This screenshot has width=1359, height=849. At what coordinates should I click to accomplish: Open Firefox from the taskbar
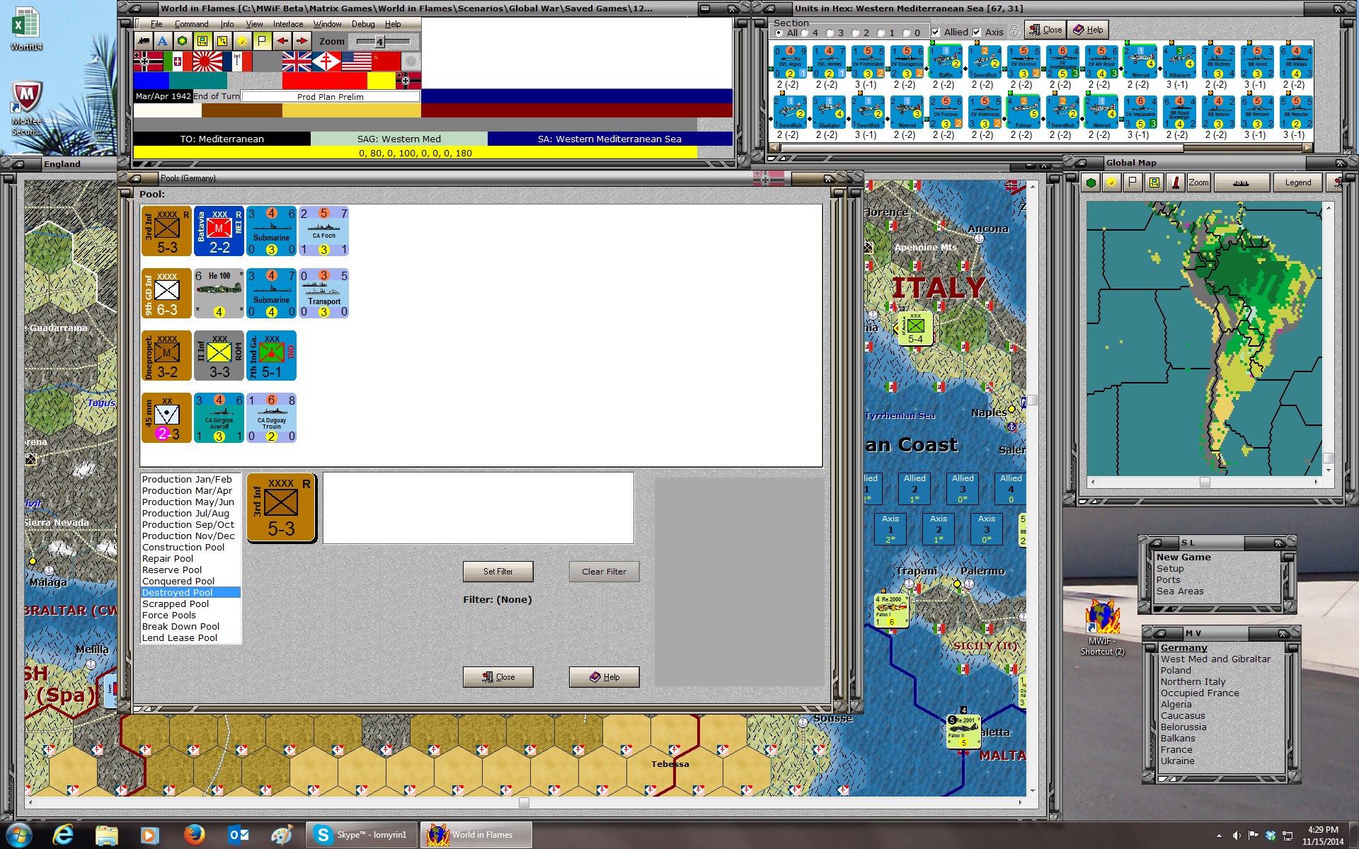click(194, 835)
